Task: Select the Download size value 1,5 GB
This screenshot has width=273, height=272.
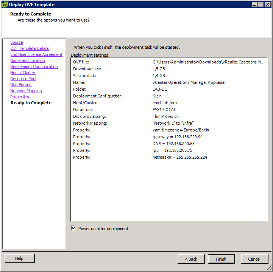Action: click(159, 69)
